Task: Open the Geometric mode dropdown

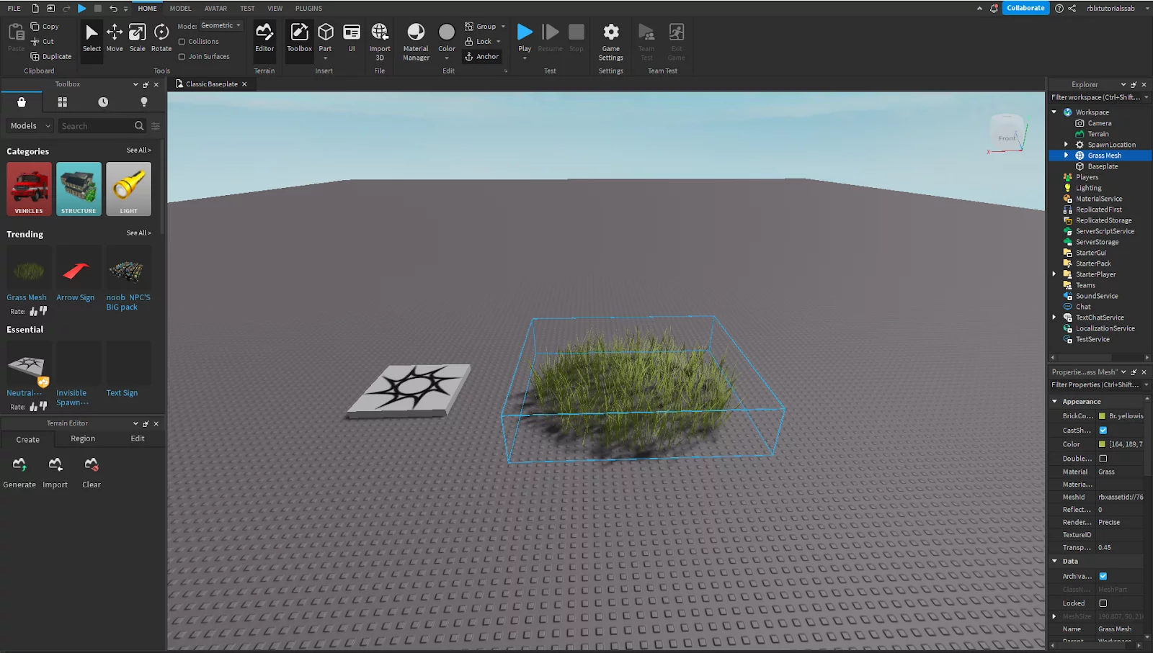Action: tap(220, 25)
